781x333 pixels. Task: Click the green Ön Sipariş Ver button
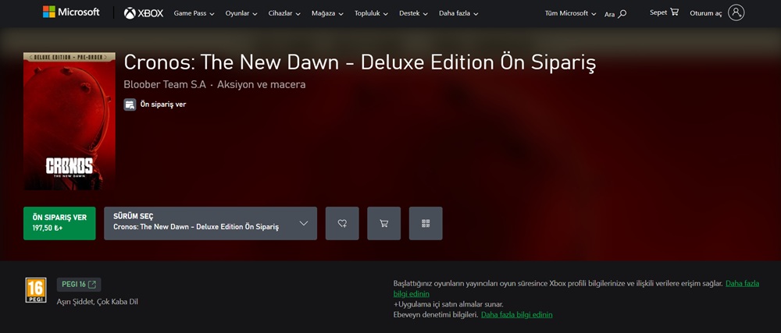pyautogui.click(x=59, y=224)
